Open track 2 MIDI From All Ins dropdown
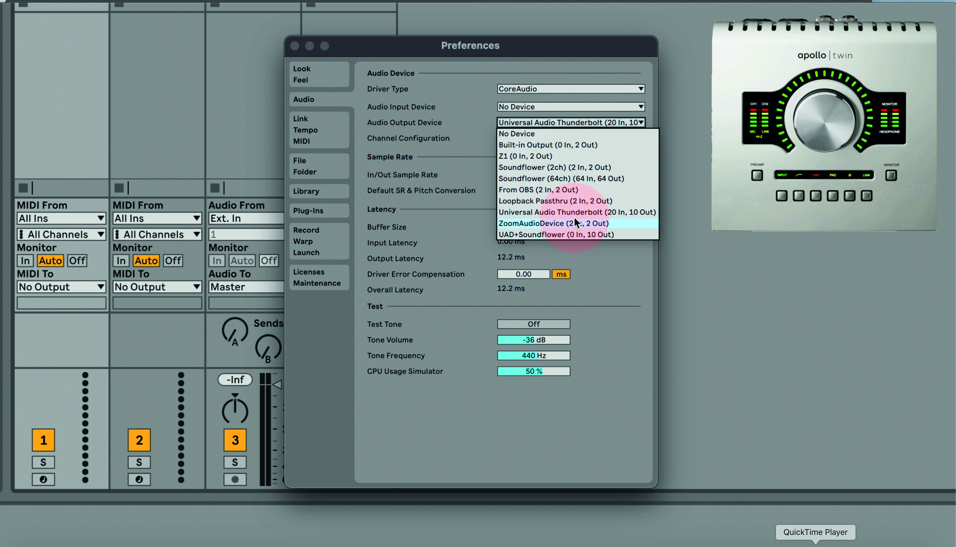This screenshot has width=956, height=547. tap(157, 218)
